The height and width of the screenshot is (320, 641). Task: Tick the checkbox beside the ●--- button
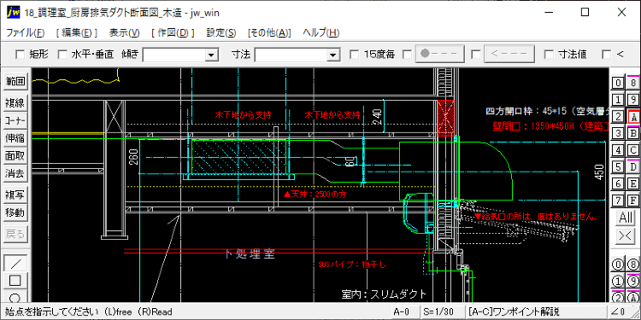tap(408, 54)
